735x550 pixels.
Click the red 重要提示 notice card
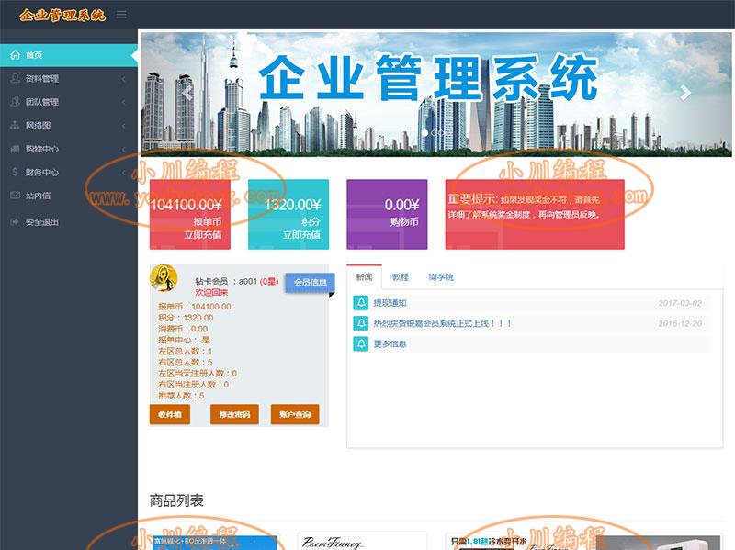(x=535, y=214)
